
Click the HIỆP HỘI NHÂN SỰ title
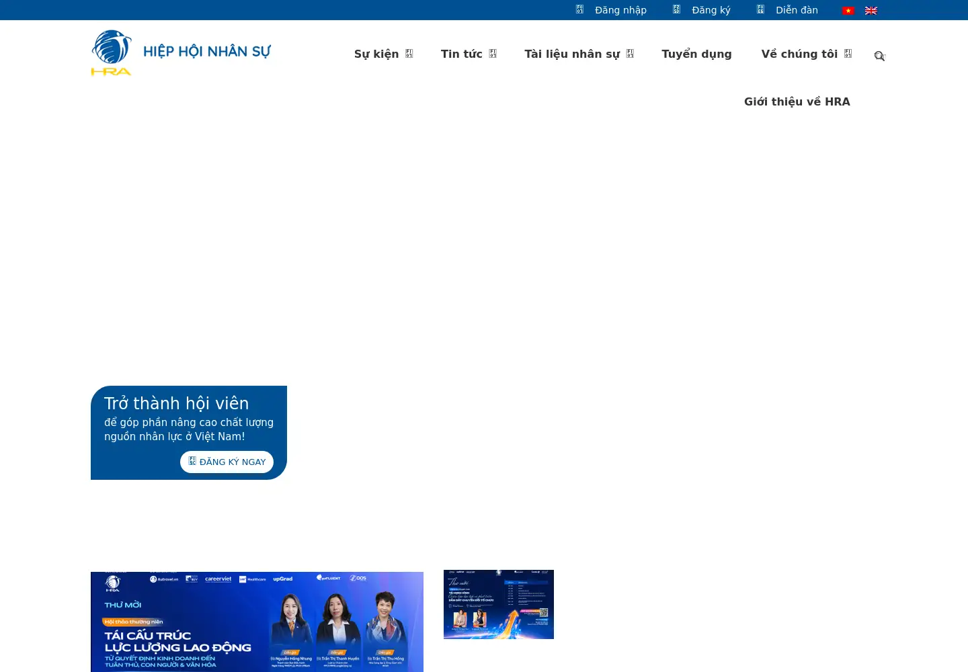click(207, 52)
